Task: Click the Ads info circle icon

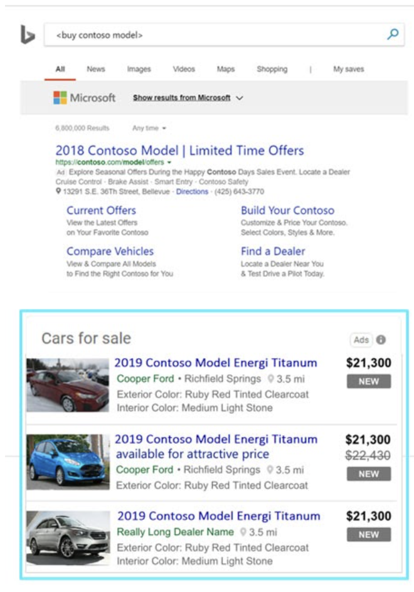Action: click(381, 340)
